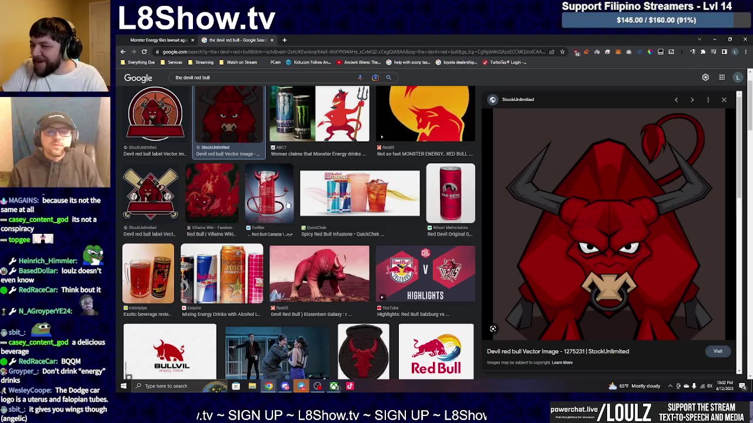Open Red Devil Original can thumbnail
Screen dimensions: 753x423
(x=451, y=193)
